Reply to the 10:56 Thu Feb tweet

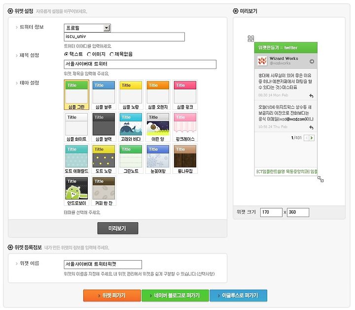311,127
